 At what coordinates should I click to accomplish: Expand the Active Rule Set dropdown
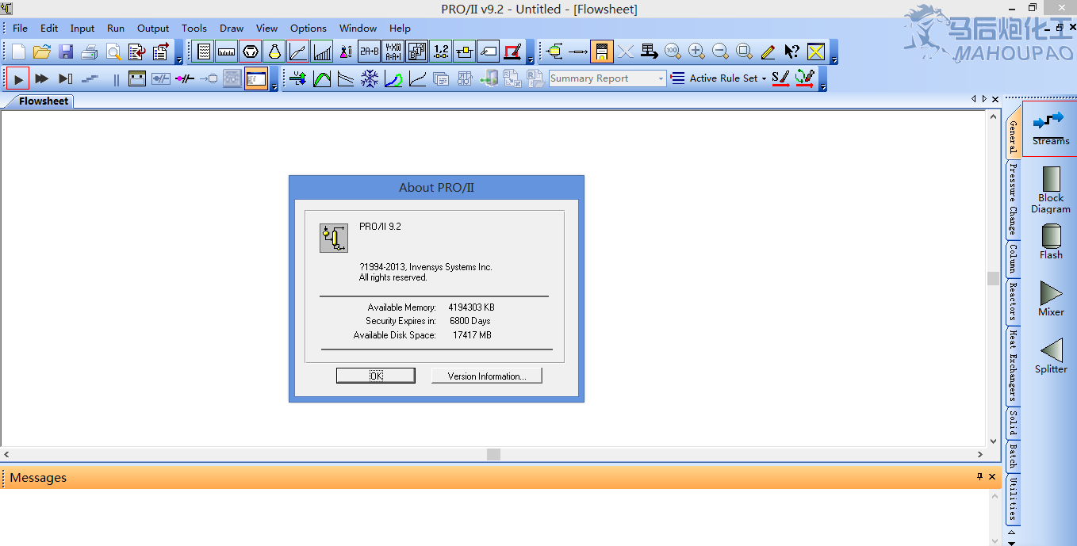click(x=764, y=78)
